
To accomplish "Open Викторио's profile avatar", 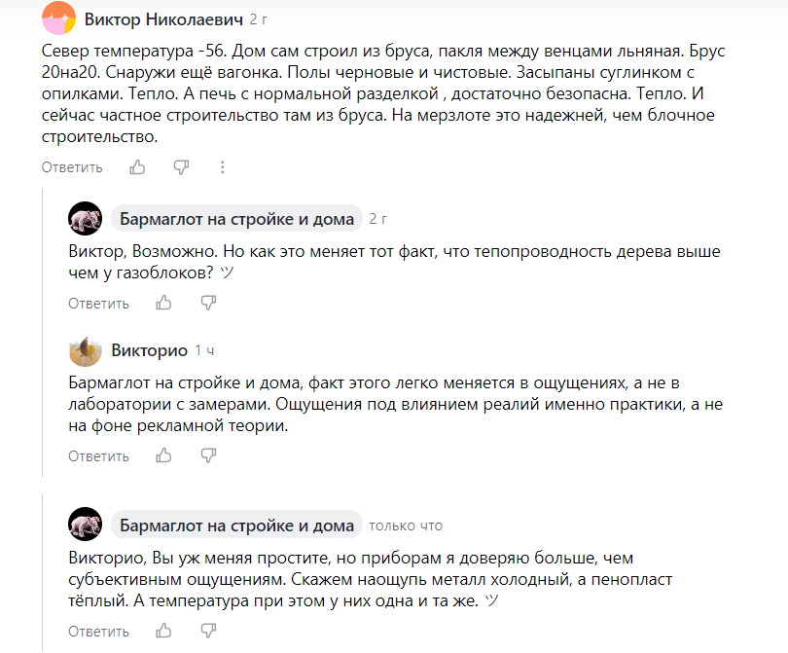I will [x=85, y=353].
